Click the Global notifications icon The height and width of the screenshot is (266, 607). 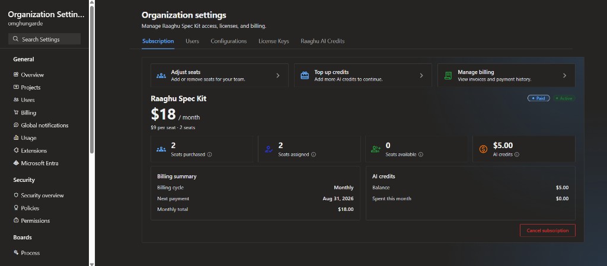click(16, 125)
